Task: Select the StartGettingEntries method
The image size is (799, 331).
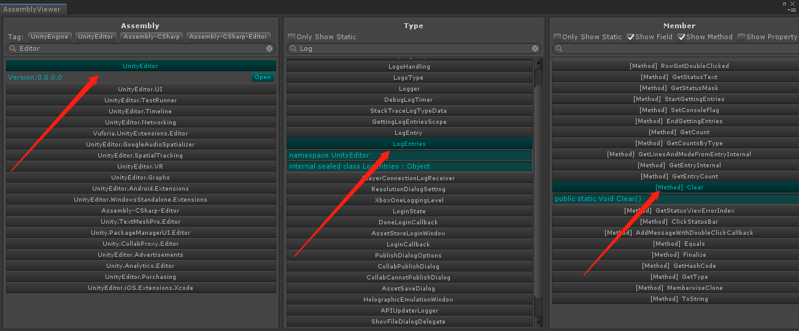Action: (x=676, y=99)
